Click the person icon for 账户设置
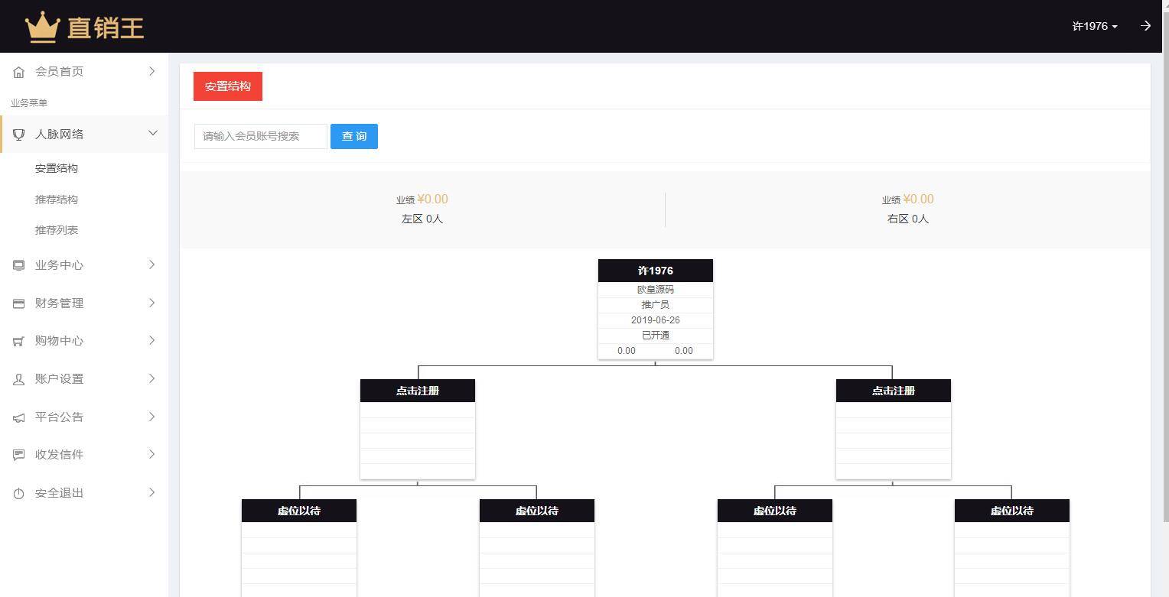1169x597 pixels. point(18,378)
